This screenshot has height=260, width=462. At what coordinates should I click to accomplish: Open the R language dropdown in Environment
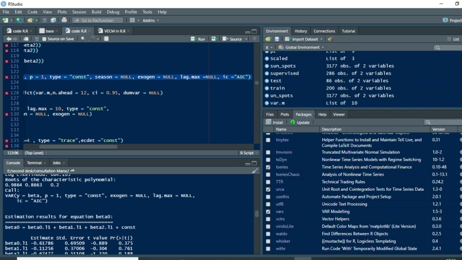tap(269, 47)
